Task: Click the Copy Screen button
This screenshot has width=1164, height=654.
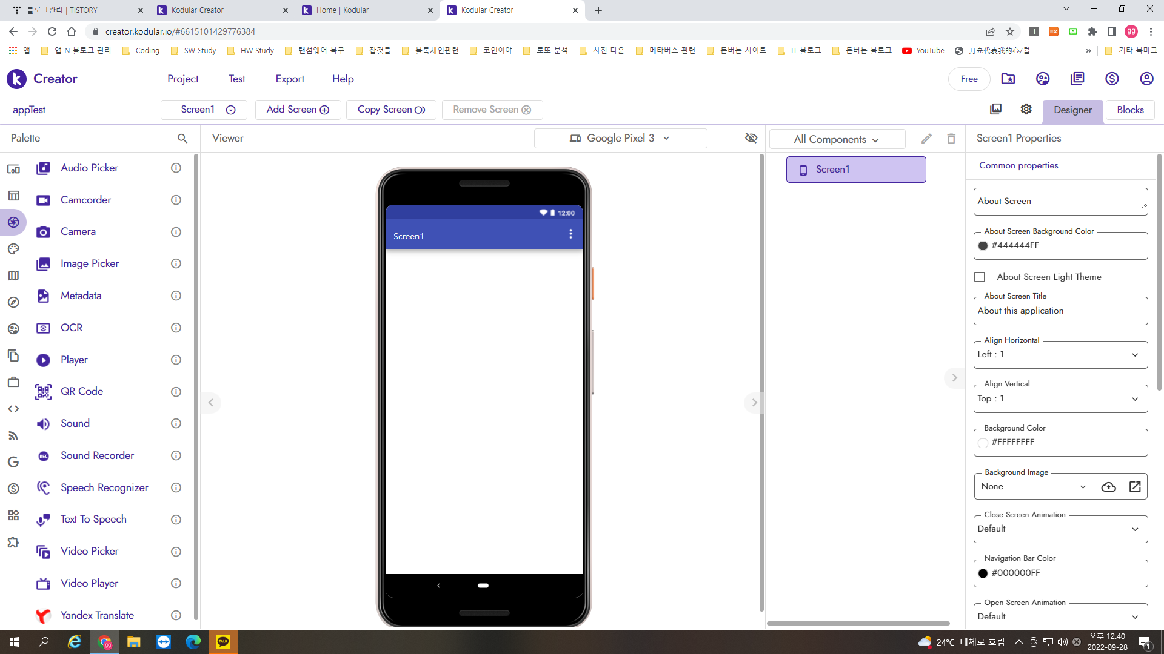Action: tap(391, 110)
